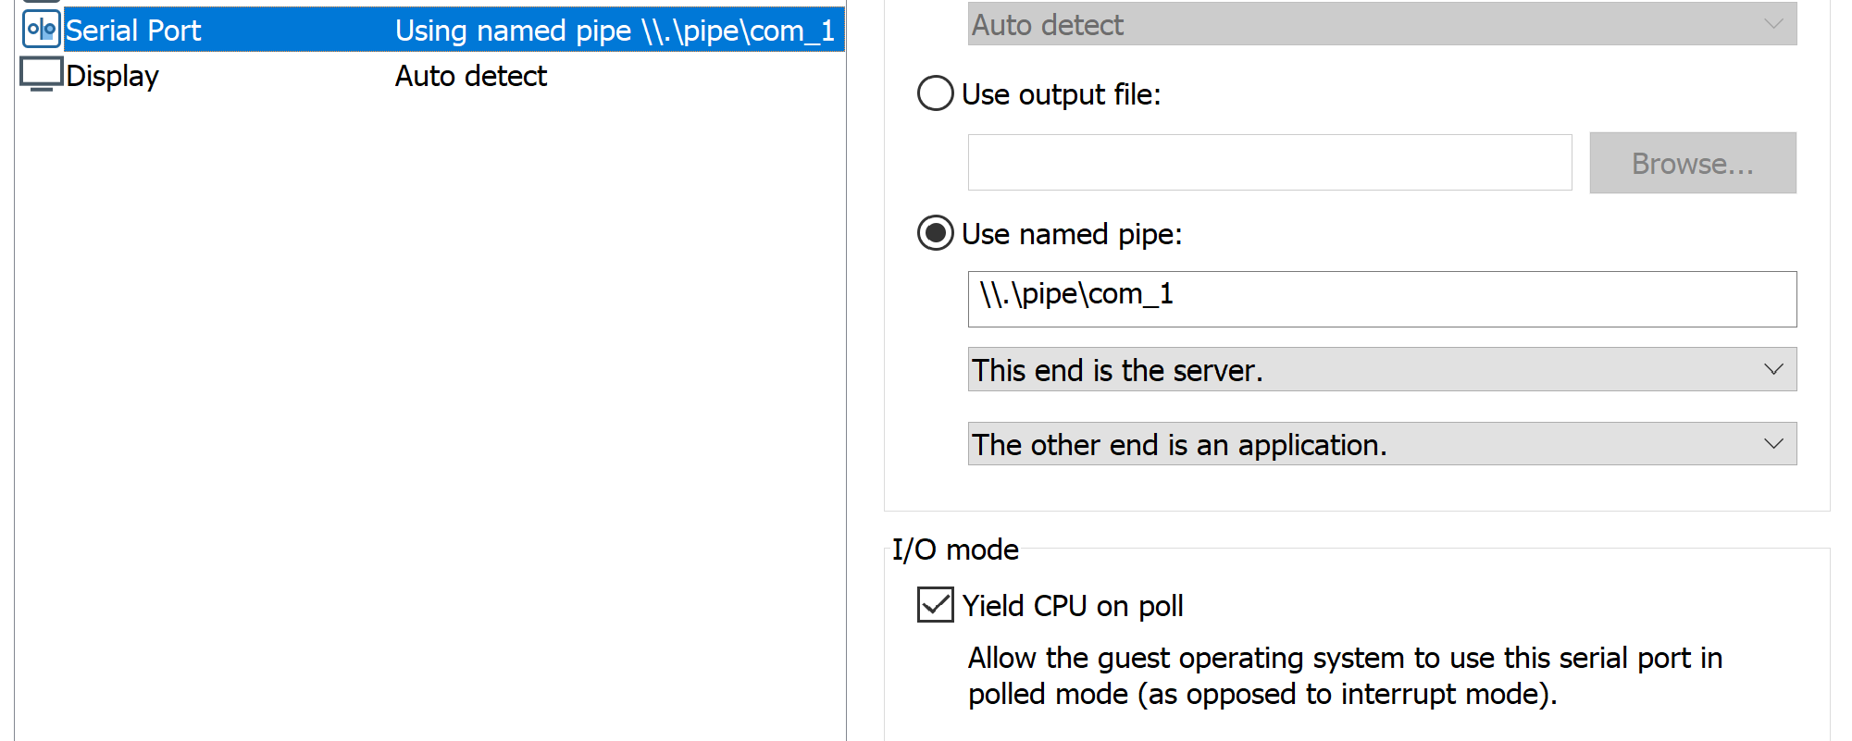Click the "Yield CPU on poll" label

pyautogui.click(x=1073, y=605)
